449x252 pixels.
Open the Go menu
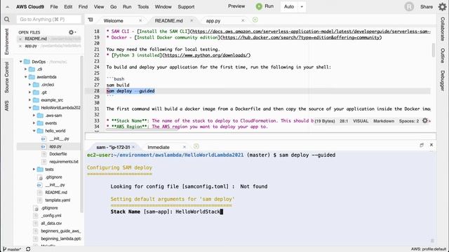[x=114, y=6]
